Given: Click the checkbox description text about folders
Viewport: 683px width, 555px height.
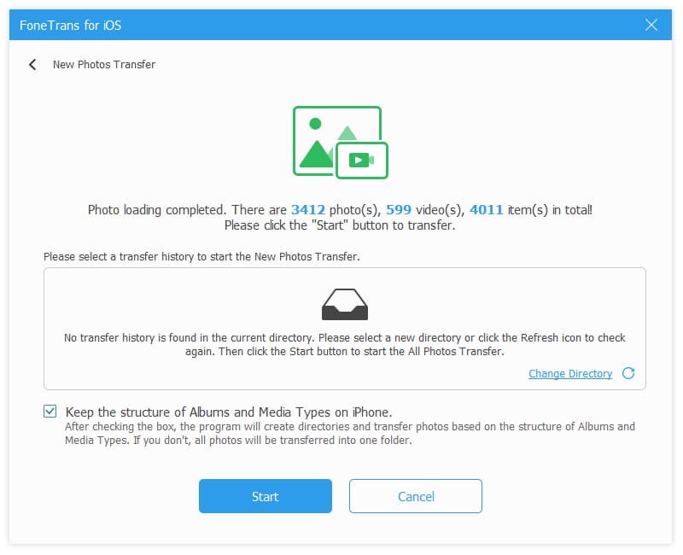Looking at the screenshot, I should (350, 434).
